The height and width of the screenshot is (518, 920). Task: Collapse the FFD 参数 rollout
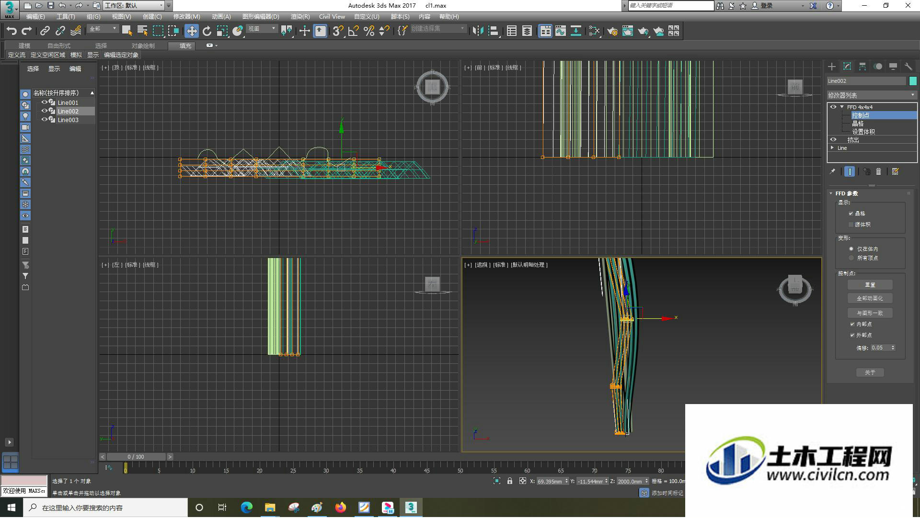click(x=831, y=193)
